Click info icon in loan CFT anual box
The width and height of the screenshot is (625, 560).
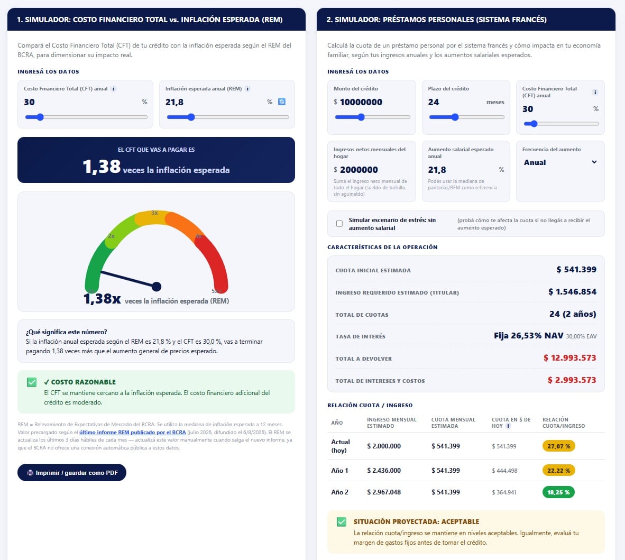pos(595,92)
